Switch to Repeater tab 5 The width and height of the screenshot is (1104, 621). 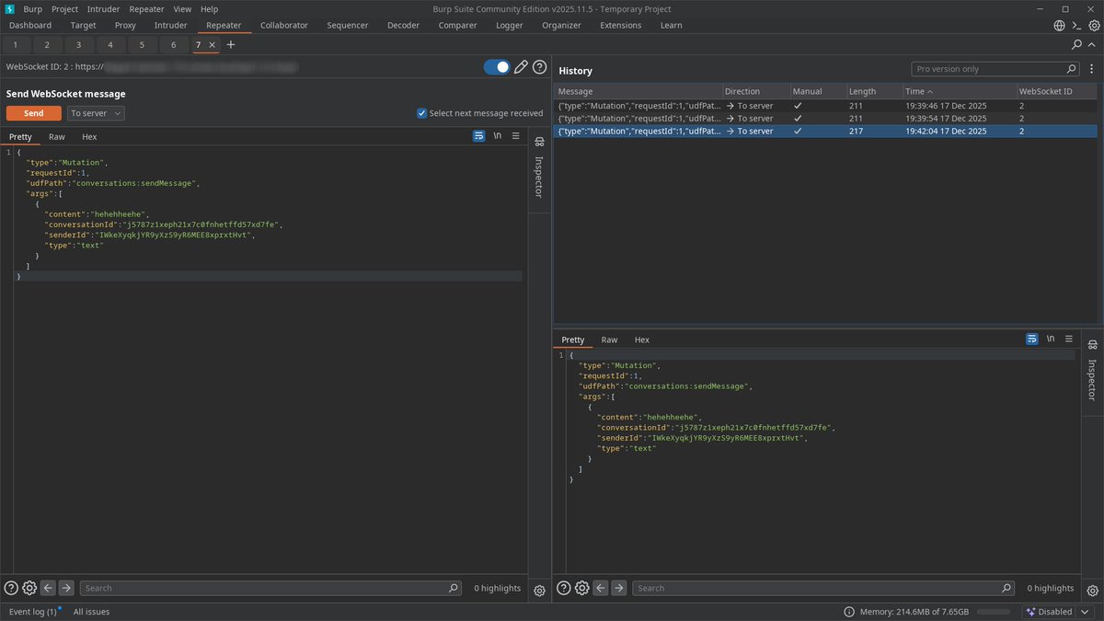142,44
